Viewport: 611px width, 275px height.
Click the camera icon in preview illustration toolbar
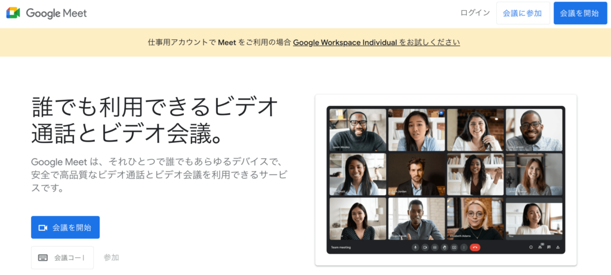point(425,248)
